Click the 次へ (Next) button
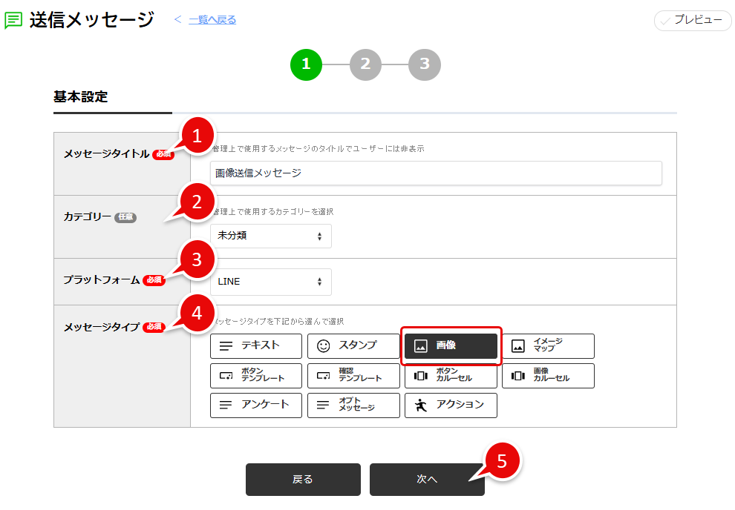 tap(426, 480)
